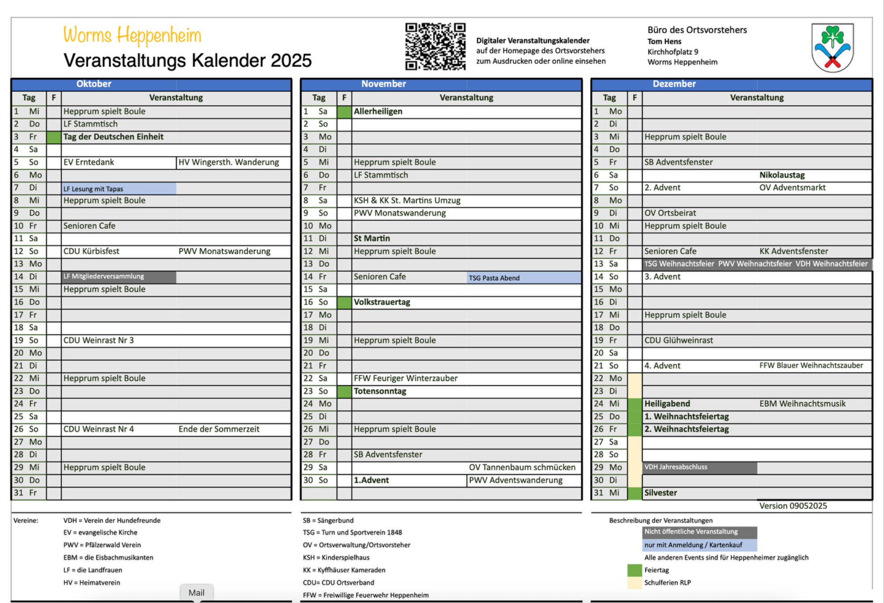Click '1.Advent' on 30 November
884x603 pixels.
371,481
